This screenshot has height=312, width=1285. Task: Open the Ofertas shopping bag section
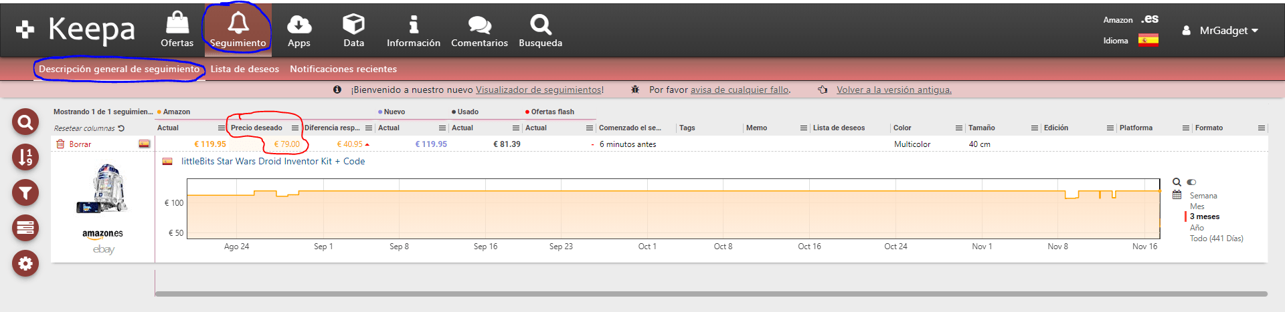177,29
